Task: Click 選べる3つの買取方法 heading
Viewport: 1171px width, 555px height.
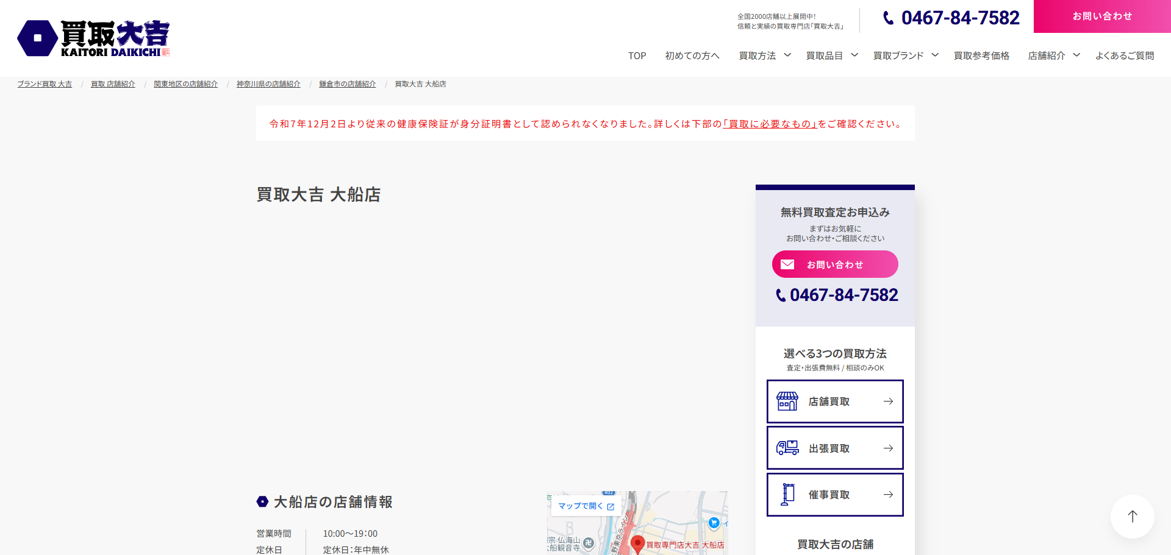Action: [835, 353]
